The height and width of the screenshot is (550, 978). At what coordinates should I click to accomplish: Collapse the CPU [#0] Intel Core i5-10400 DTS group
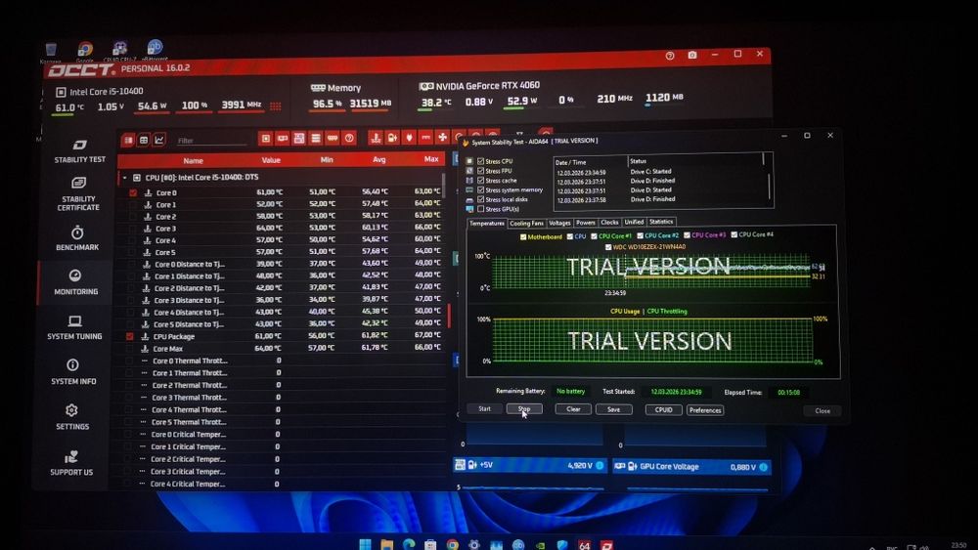(x=125, y=178)
